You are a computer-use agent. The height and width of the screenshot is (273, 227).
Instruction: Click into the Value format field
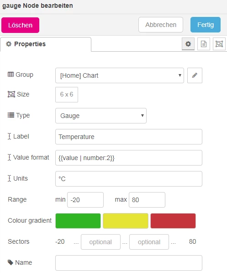point(129,158)
